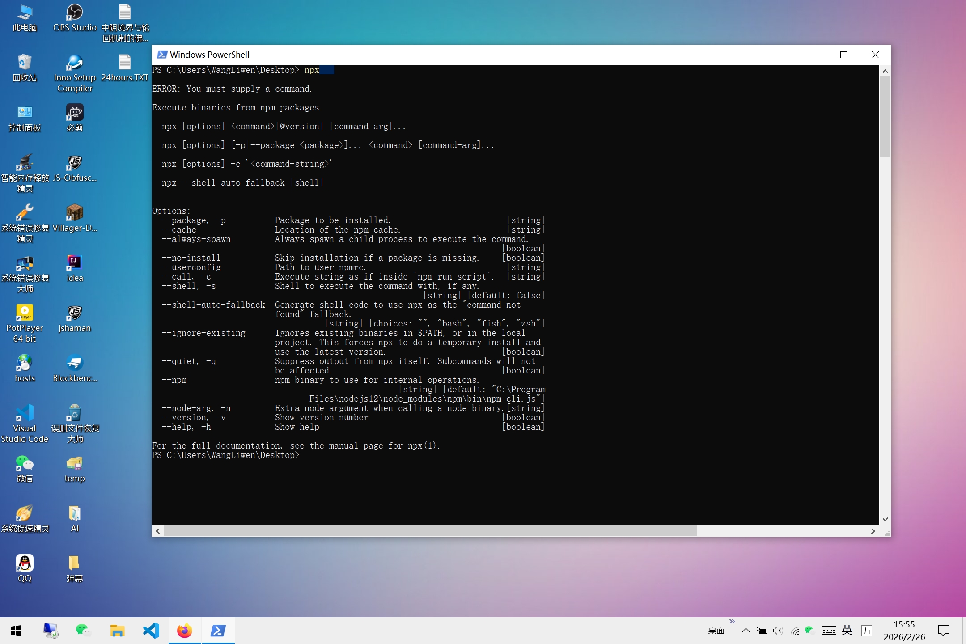966x644 pixels.
Task: Toggle the 五 Wubi input mode indicator
Action: (867, 631)
